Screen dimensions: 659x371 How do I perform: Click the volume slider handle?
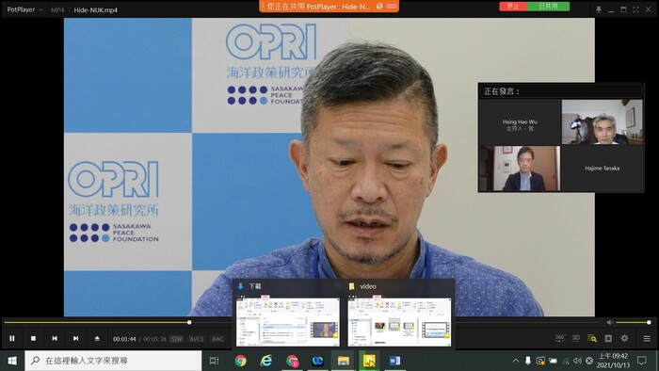point(649,322)
